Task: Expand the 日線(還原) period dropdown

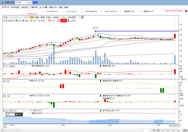Action: tap(73, 17)
